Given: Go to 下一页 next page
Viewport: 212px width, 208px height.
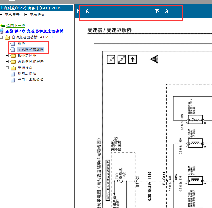Looking at the screenshot, I should pos(162,11).
